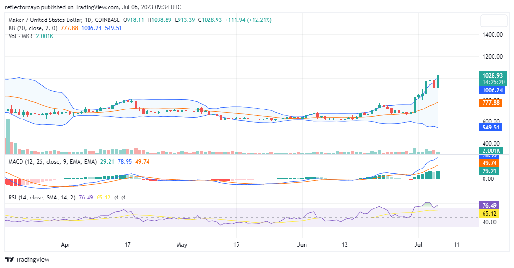Click the upper Bollinger band tag 1006.24
This screenshot has width=514, height=268.
click(x=493, y=90)
